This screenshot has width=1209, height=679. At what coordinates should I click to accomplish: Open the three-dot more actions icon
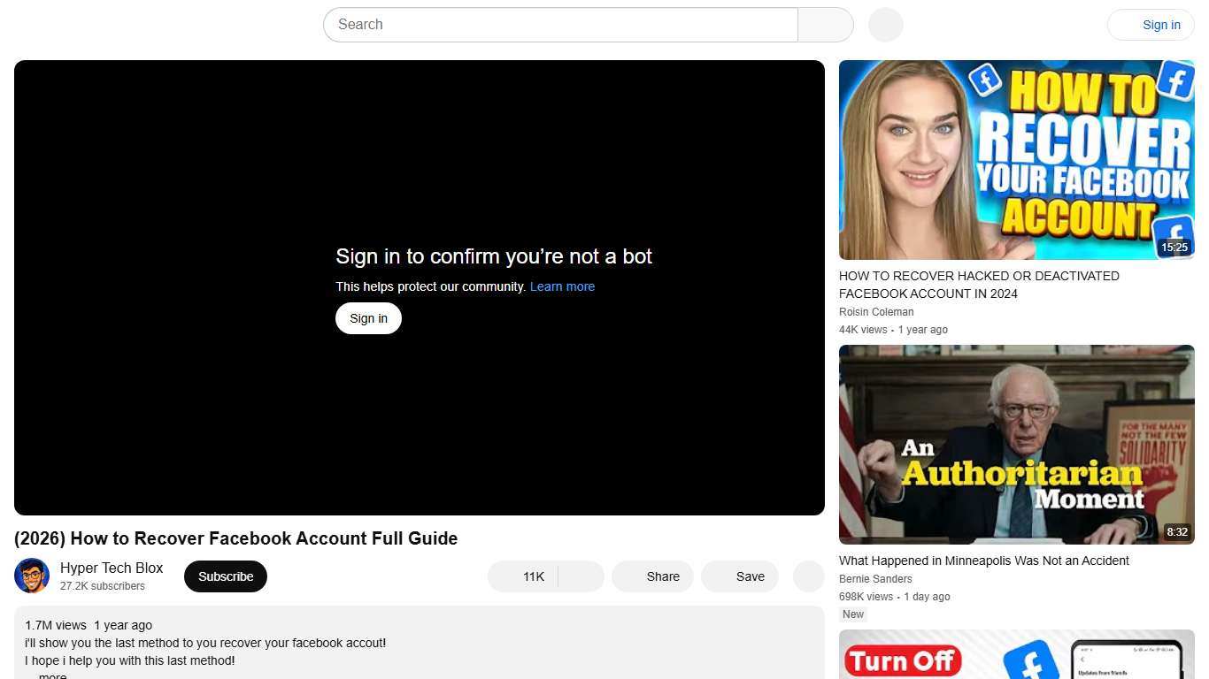click(806, 576)
